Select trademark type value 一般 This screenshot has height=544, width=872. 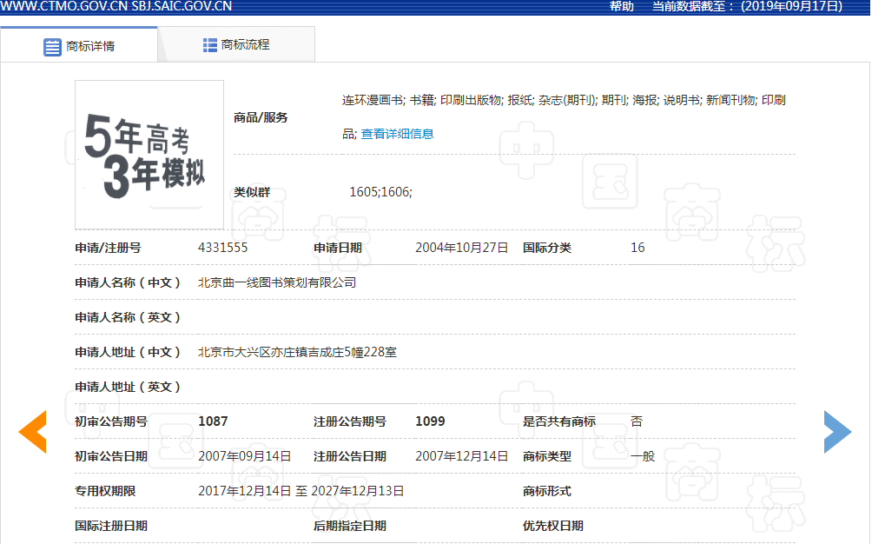click(643, 456)
